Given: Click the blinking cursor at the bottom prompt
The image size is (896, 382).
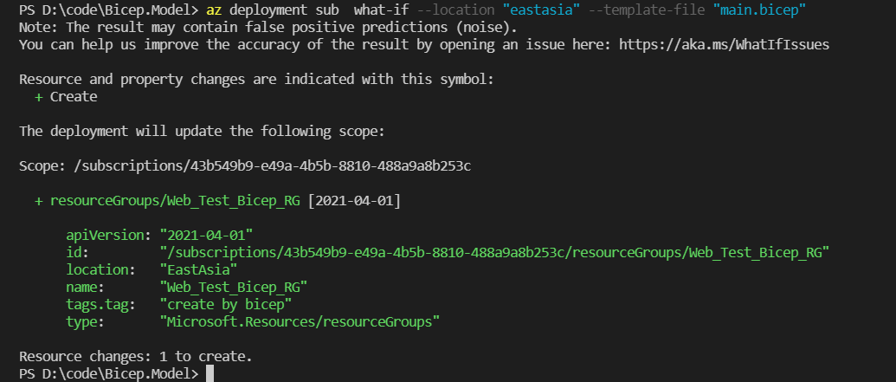Looking at the screenshot, I should [209, 374].
